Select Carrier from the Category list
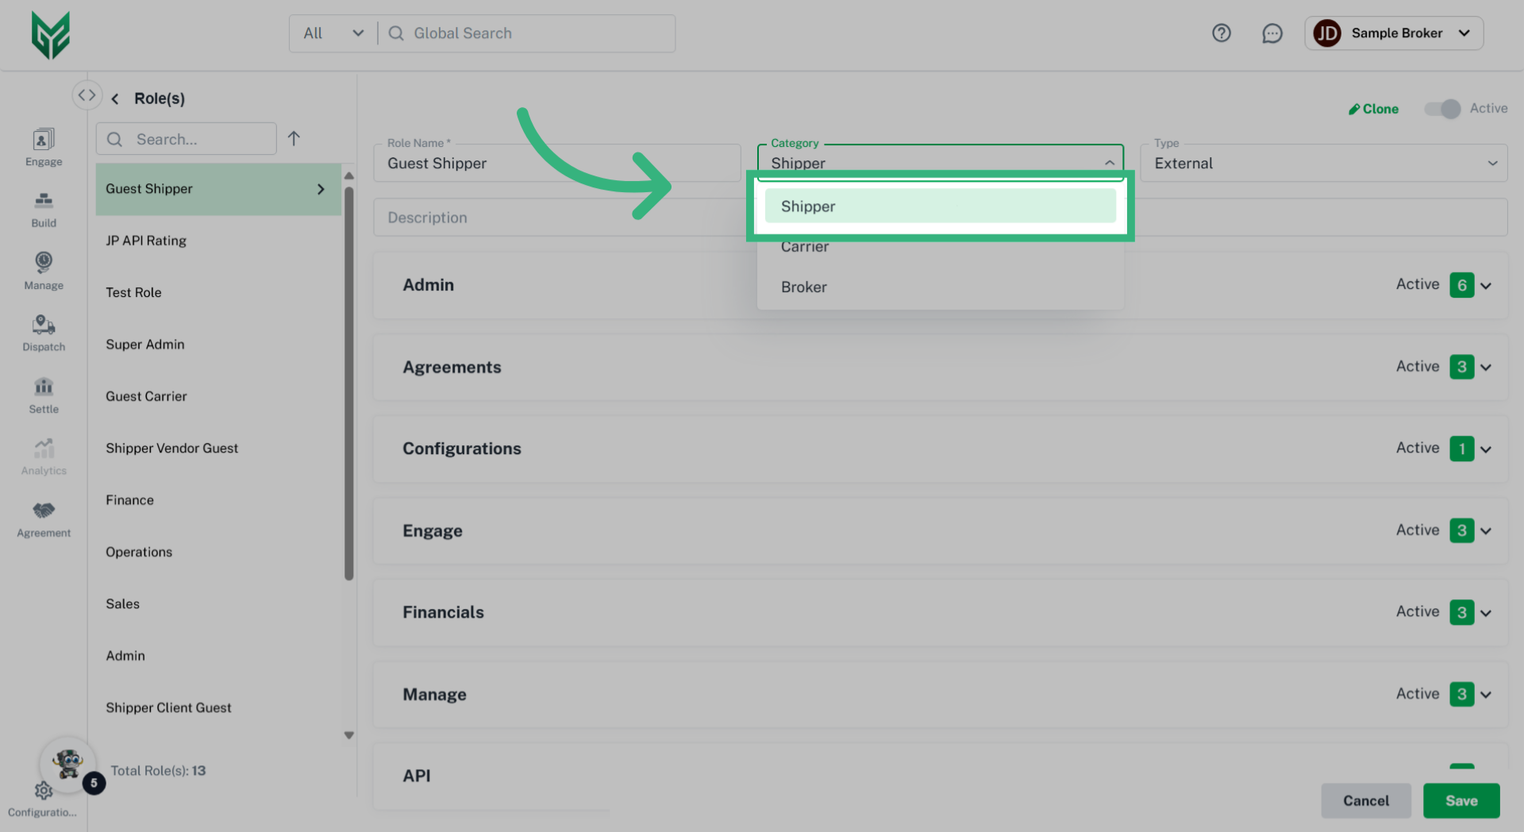This screenshot has height=832, width=1524. [x=805, y=248]
